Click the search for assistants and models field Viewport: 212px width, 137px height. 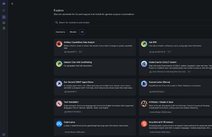(x=132, y=23)
